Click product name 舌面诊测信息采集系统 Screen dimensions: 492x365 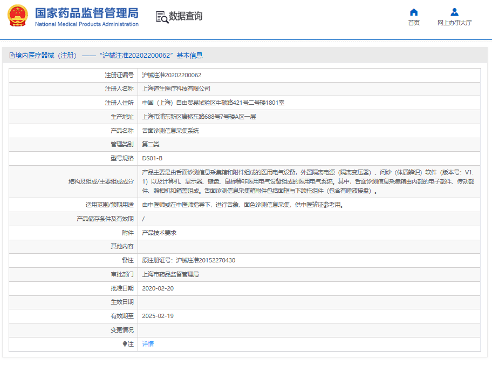click(x=170, y=131)
